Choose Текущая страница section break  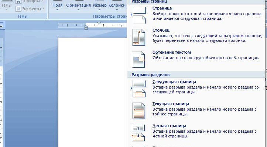pos(197,111)
